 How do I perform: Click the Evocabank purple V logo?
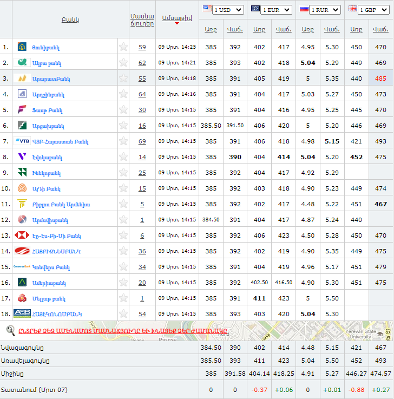pos(22,156)
